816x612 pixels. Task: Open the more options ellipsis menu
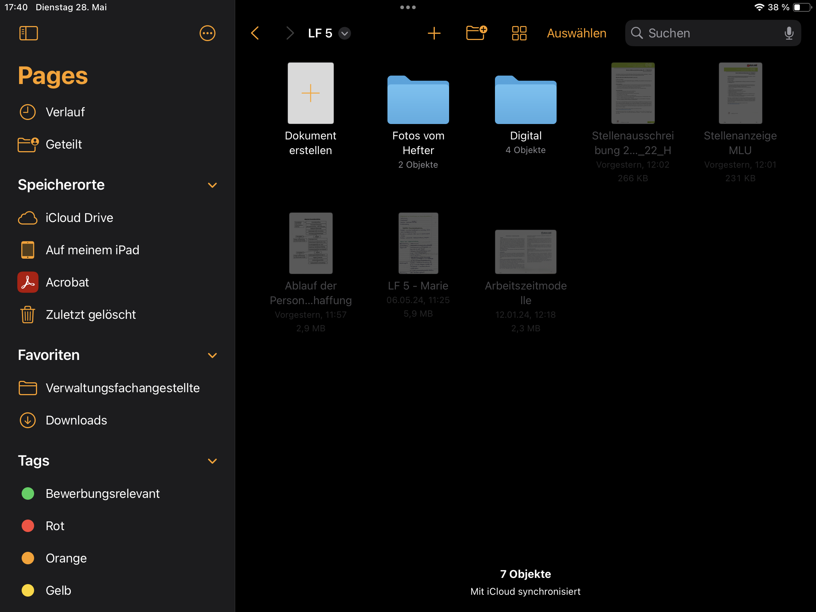click(x=207, y=33)
